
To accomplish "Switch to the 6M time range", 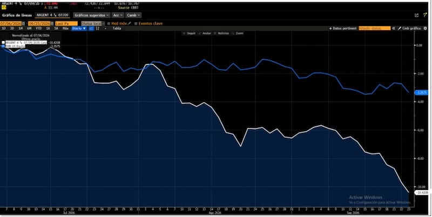I will point(29,29).
